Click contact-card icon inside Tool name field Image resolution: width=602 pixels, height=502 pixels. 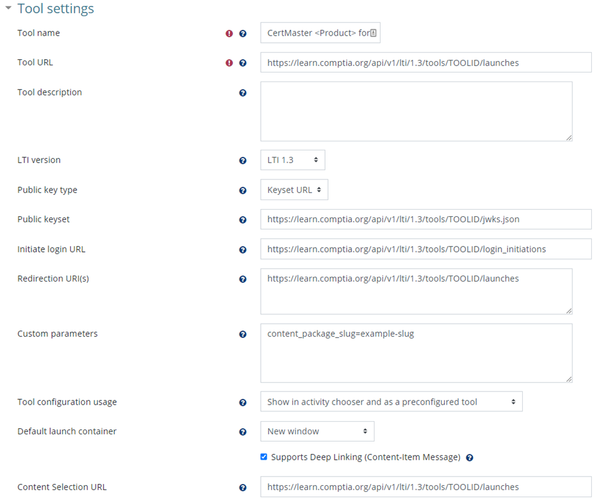click(x=373, y=33)
